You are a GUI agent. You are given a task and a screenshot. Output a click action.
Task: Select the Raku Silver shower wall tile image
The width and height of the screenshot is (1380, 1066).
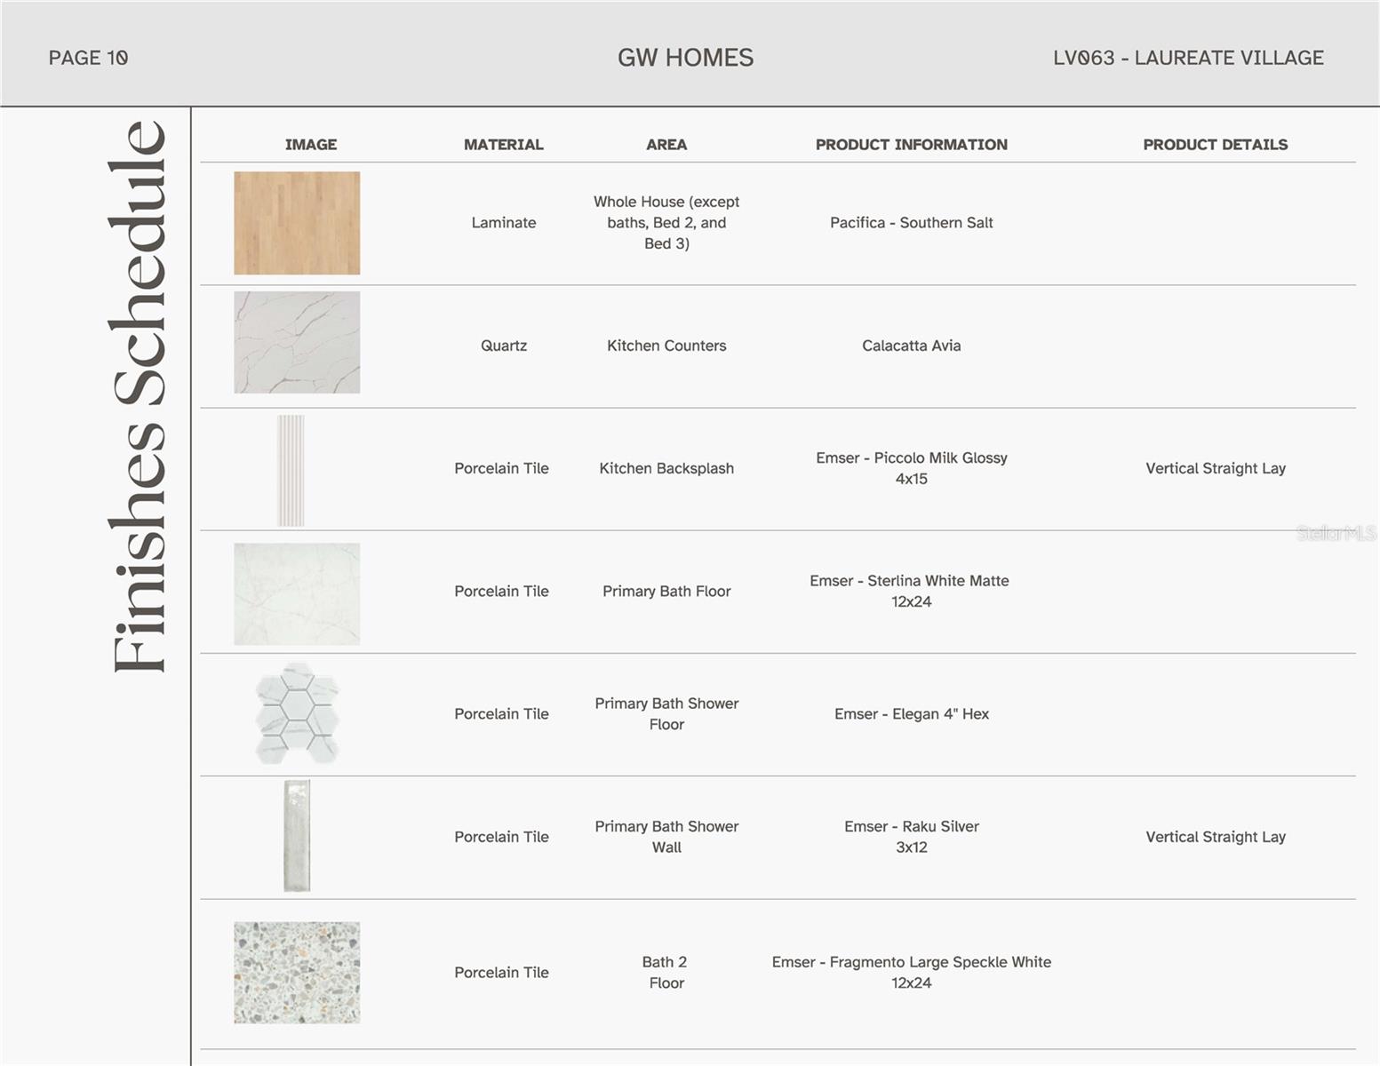coord(297,836)
